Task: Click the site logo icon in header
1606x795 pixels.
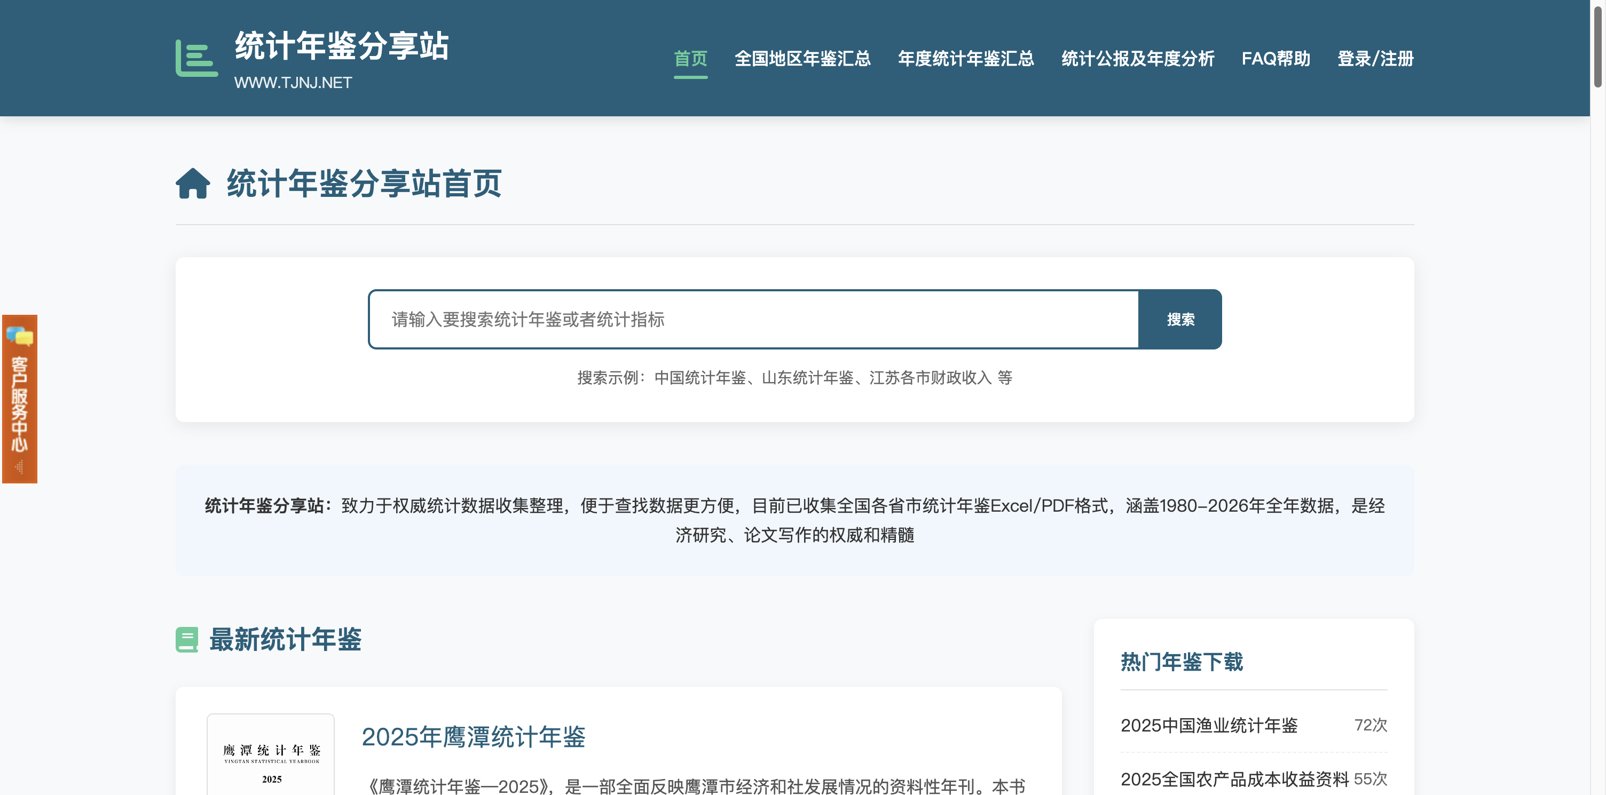Action: (x=196, y=58)
